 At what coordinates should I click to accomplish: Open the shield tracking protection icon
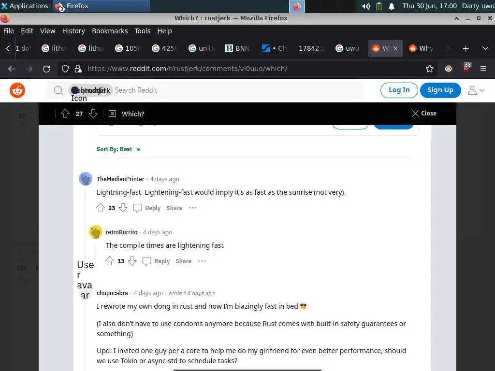65,69
